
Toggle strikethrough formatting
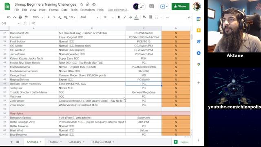pos(130,17)
